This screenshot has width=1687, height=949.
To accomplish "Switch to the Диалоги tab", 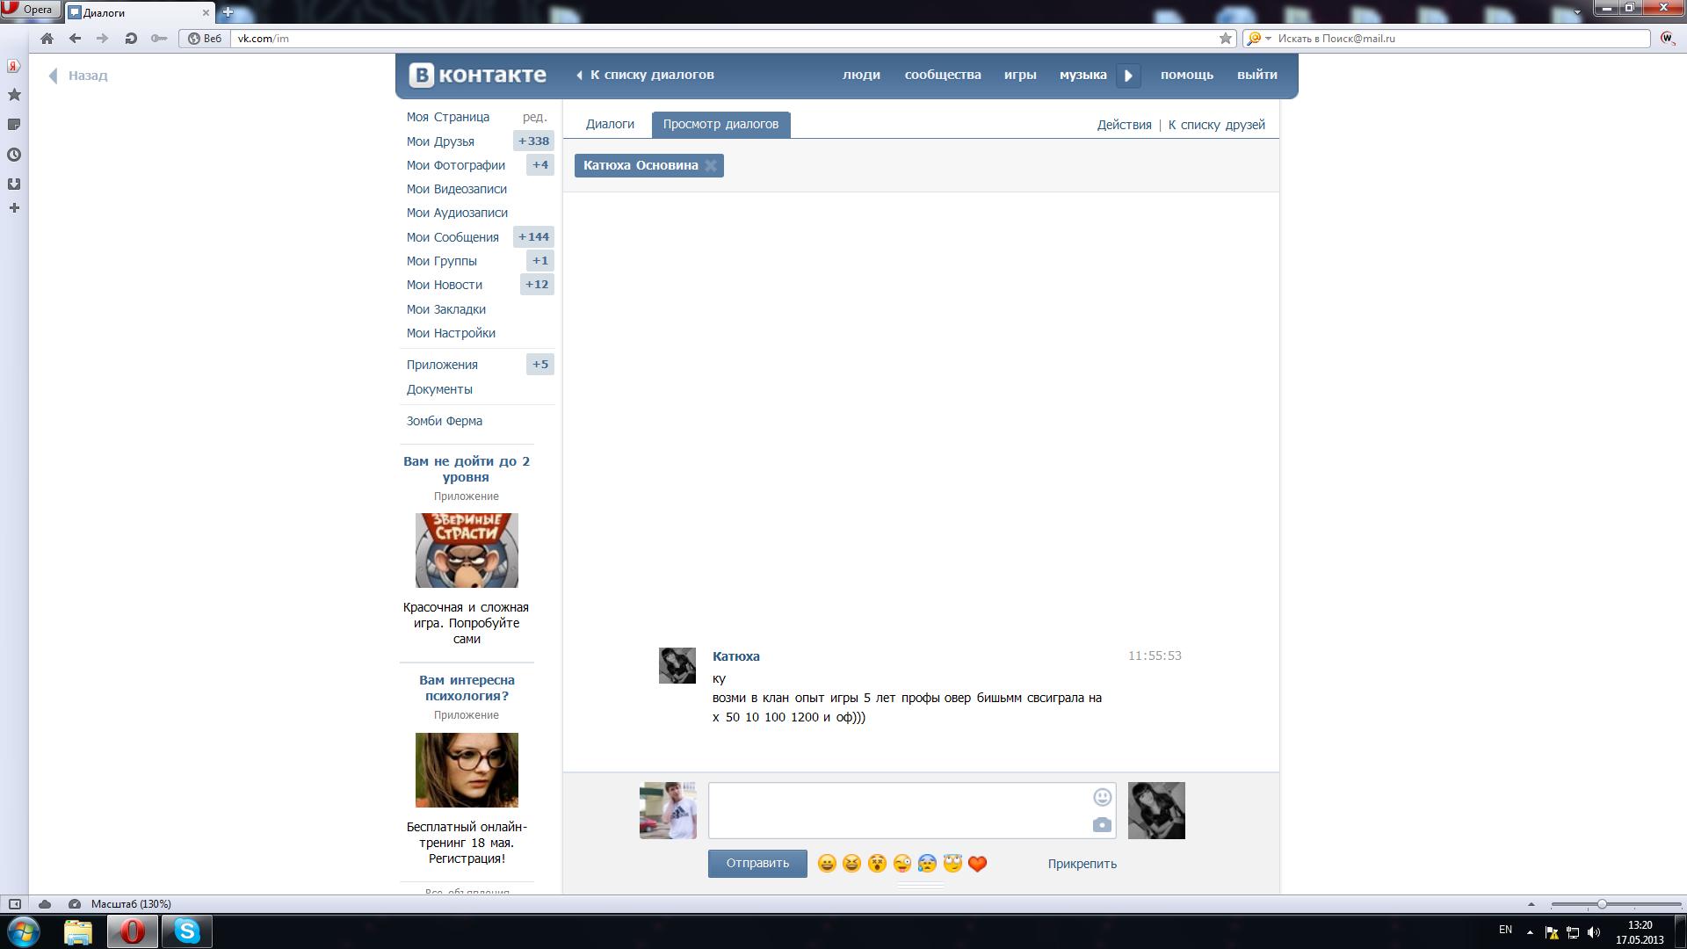I will click(609, 124).
